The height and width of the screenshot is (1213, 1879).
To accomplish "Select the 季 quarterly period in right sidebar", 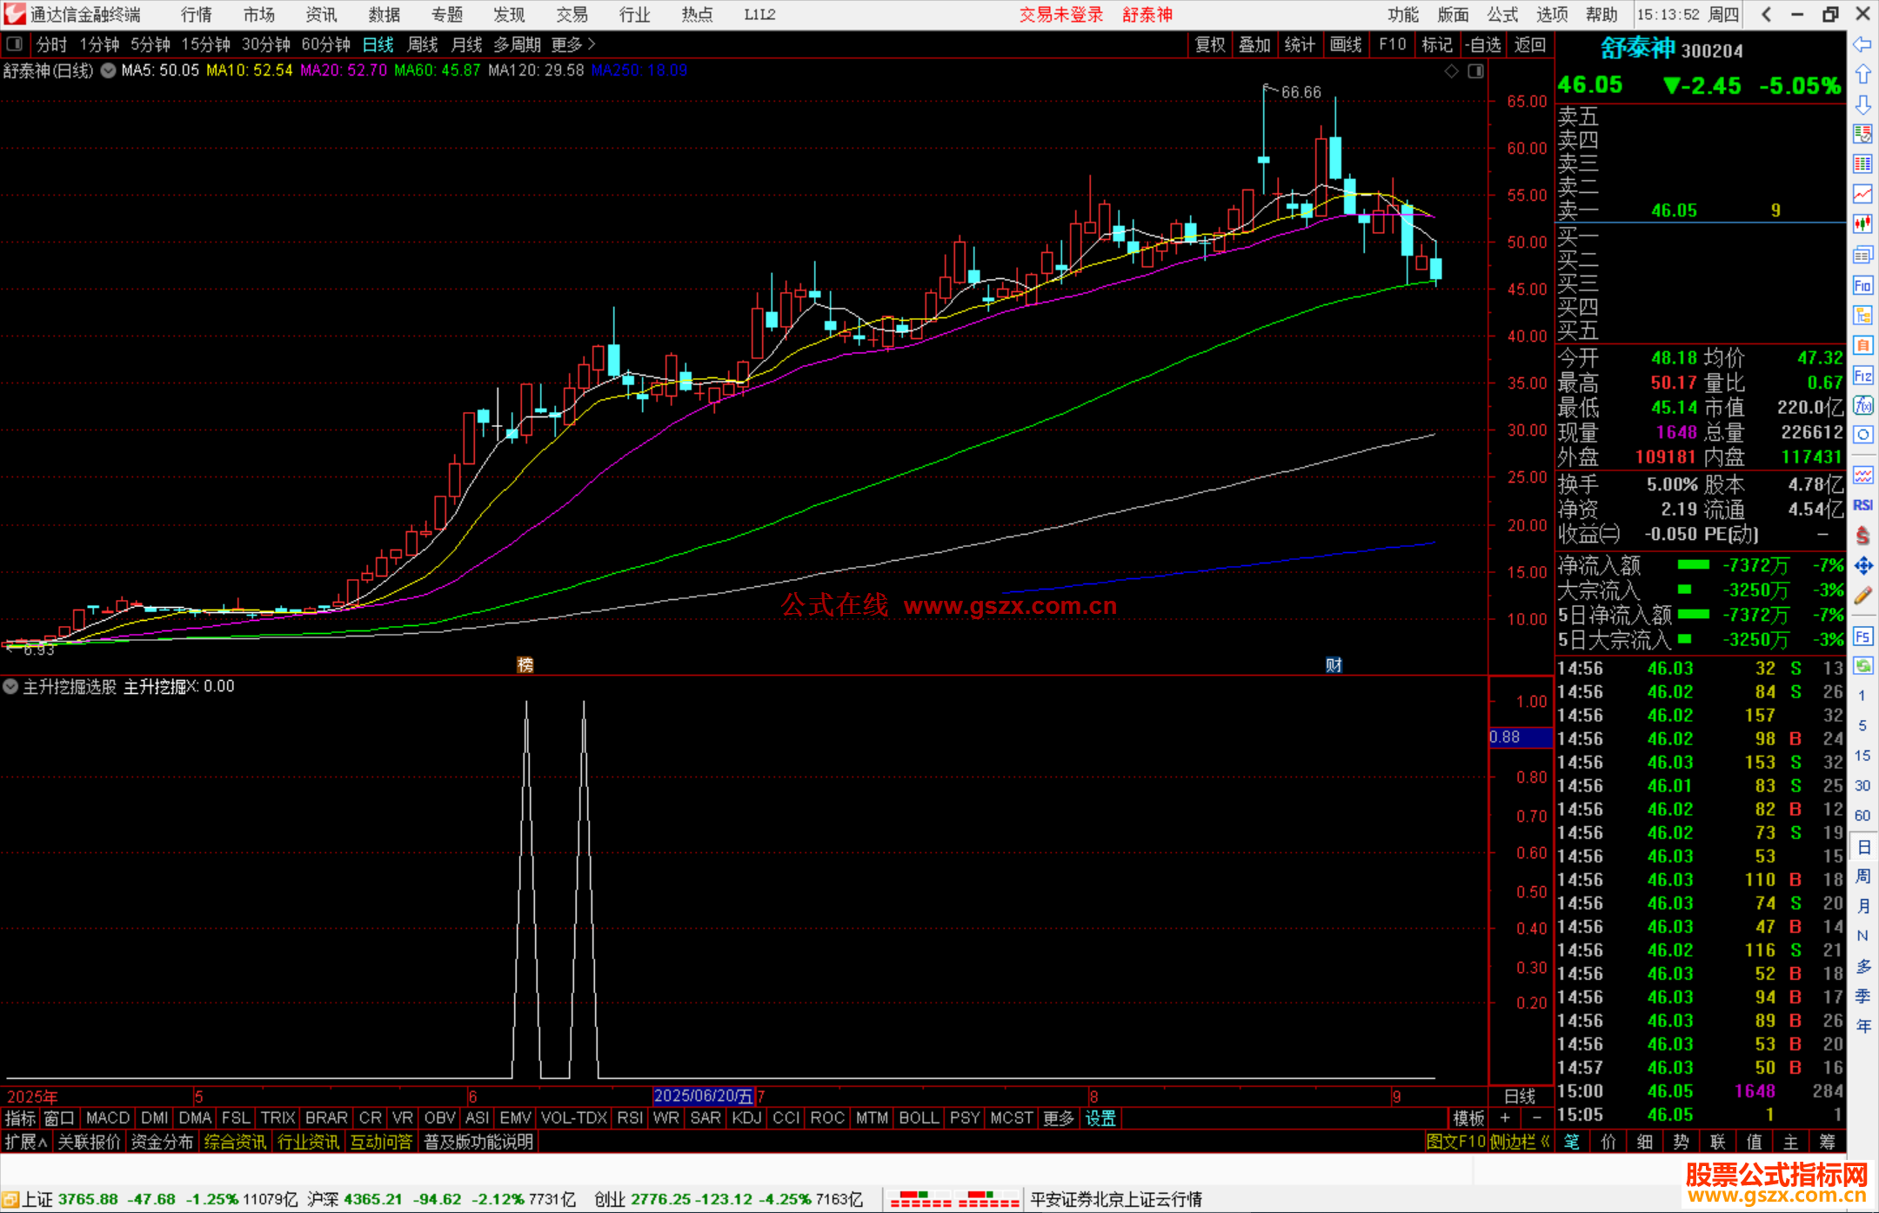I will (1862, 996).
